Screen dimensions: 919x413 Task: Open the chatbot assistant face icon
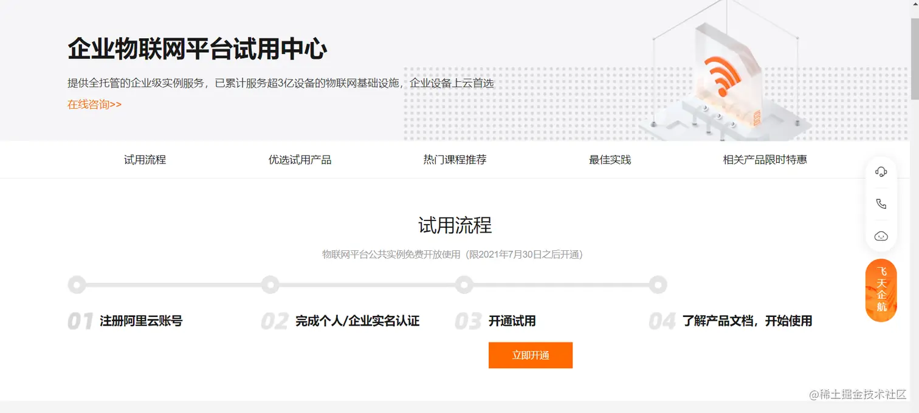[x=881, y=236]
